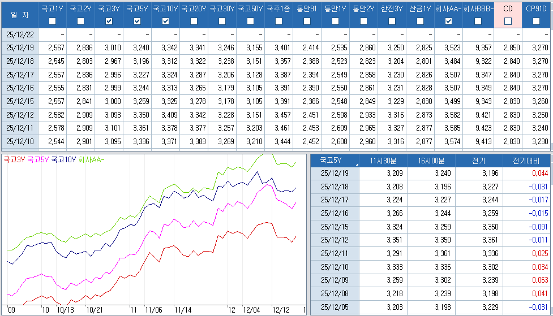553x316 pixels.
Task: Click the 국고10Y legend label in chart
Action: click(63, 160)
